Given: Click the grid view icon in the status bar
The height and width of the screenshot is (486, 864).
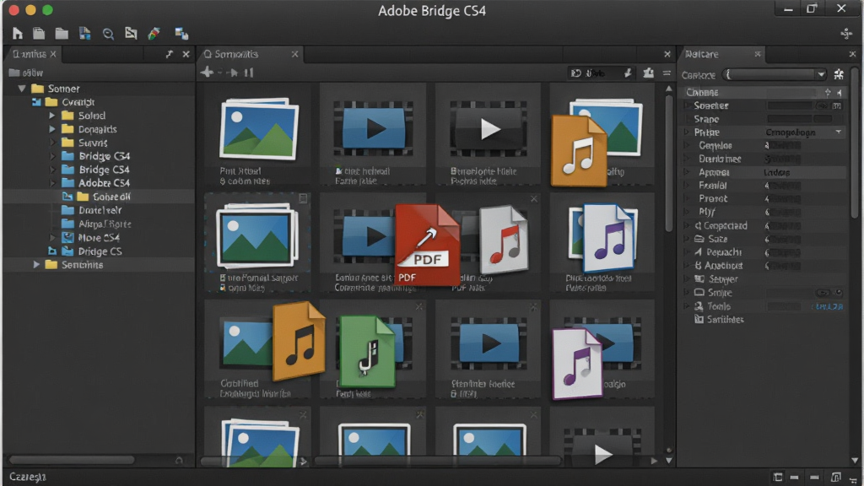Looking at the screenshot, I should pyautogui.click(x=777, y=478).
